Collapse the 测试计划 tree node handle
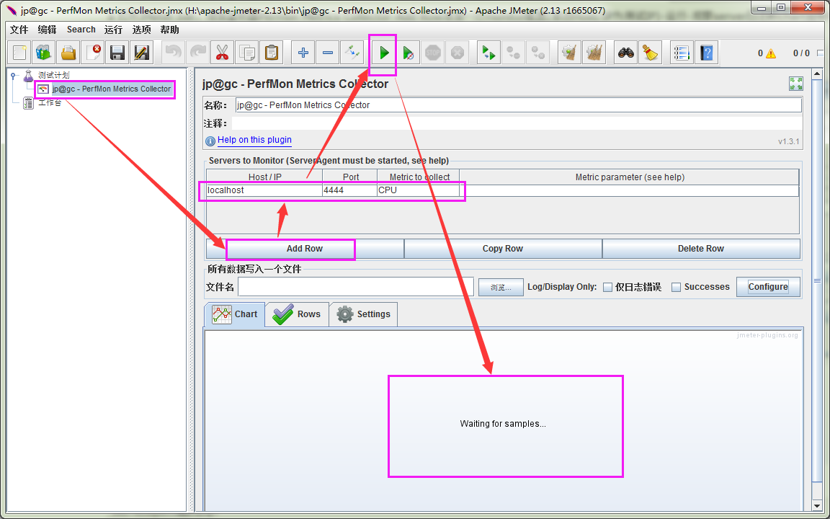The image size is (830, 519). 14,75
